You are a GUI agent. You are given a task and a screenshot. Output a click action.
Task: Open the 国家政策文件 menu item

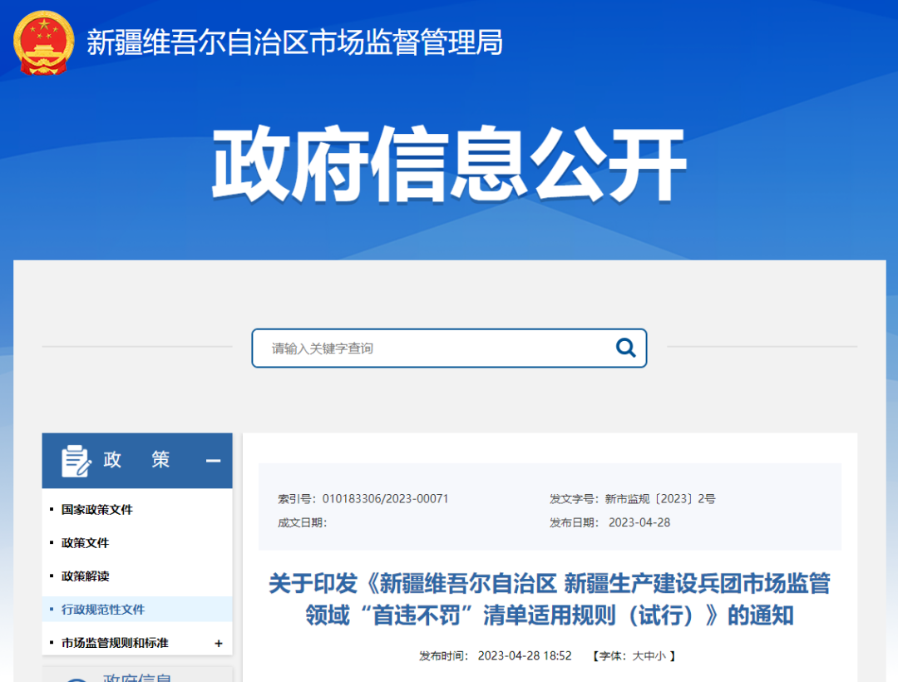point(96,509)
